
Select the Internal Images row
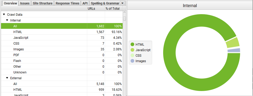[x=62, y=49]
